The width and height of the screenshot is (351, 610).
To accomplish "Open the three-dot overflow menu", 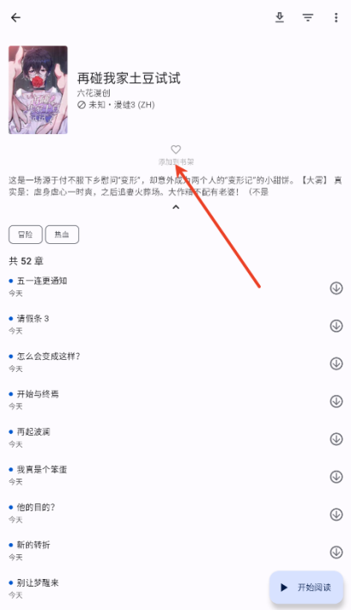I will point(336,17).
